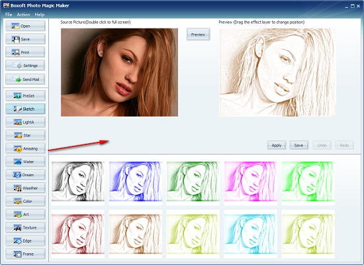Choose the magenta sketch effect thumbnail
This screenshot has width=364, height=265.
coord(250,182)
